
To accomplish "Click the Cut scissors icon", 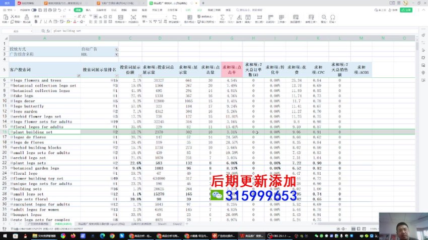I will [13, 17].
